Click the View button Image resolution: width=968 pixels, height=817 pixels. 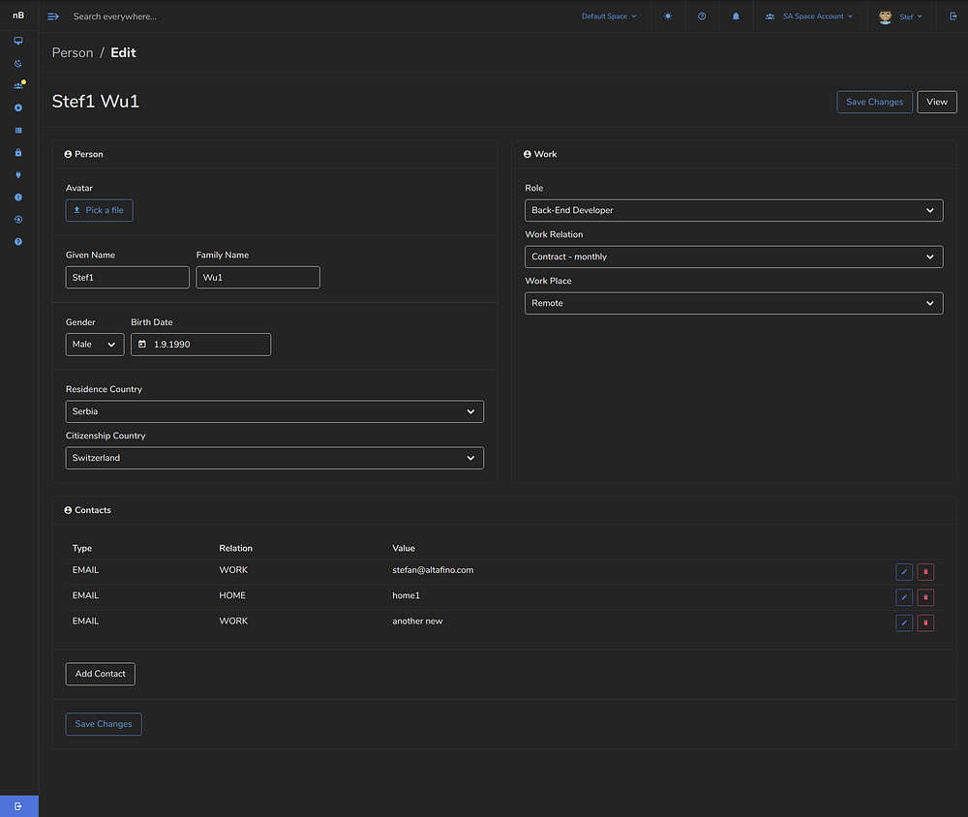tap(936, 102)
